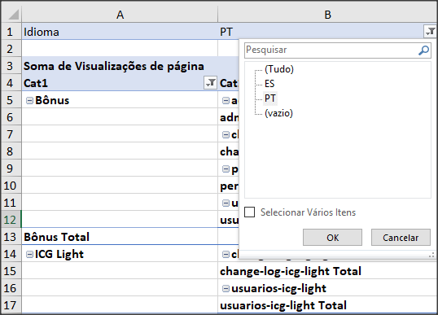438x315 pixels.
Task: Click the search magnifier icon
Action: (423, 50)
